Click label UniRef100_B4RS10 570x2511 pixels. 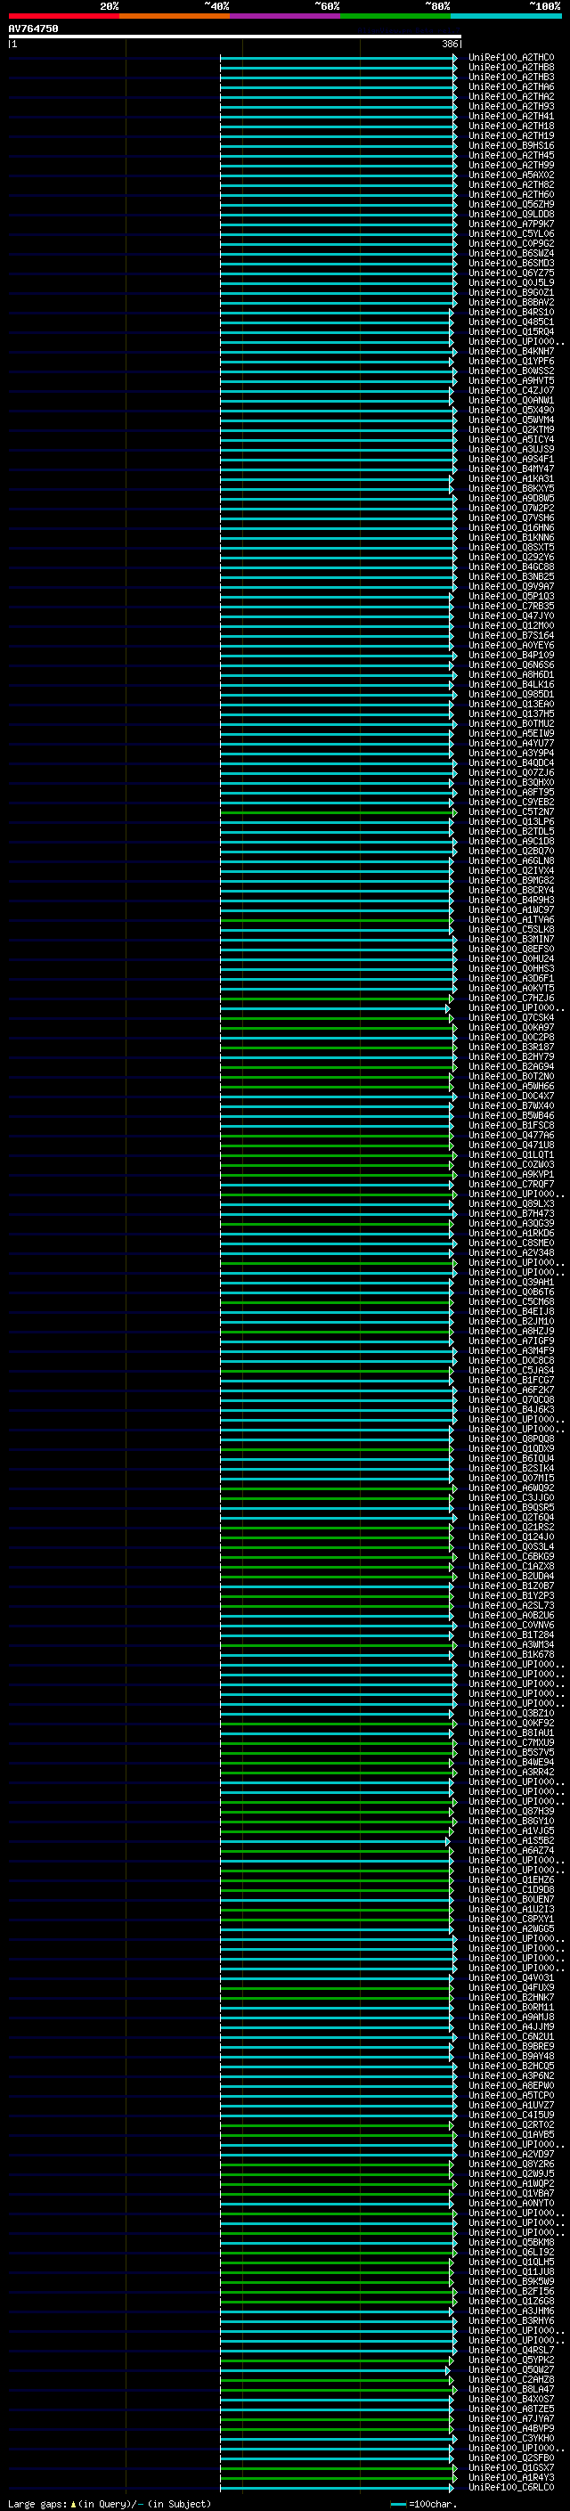coord(511,312)
